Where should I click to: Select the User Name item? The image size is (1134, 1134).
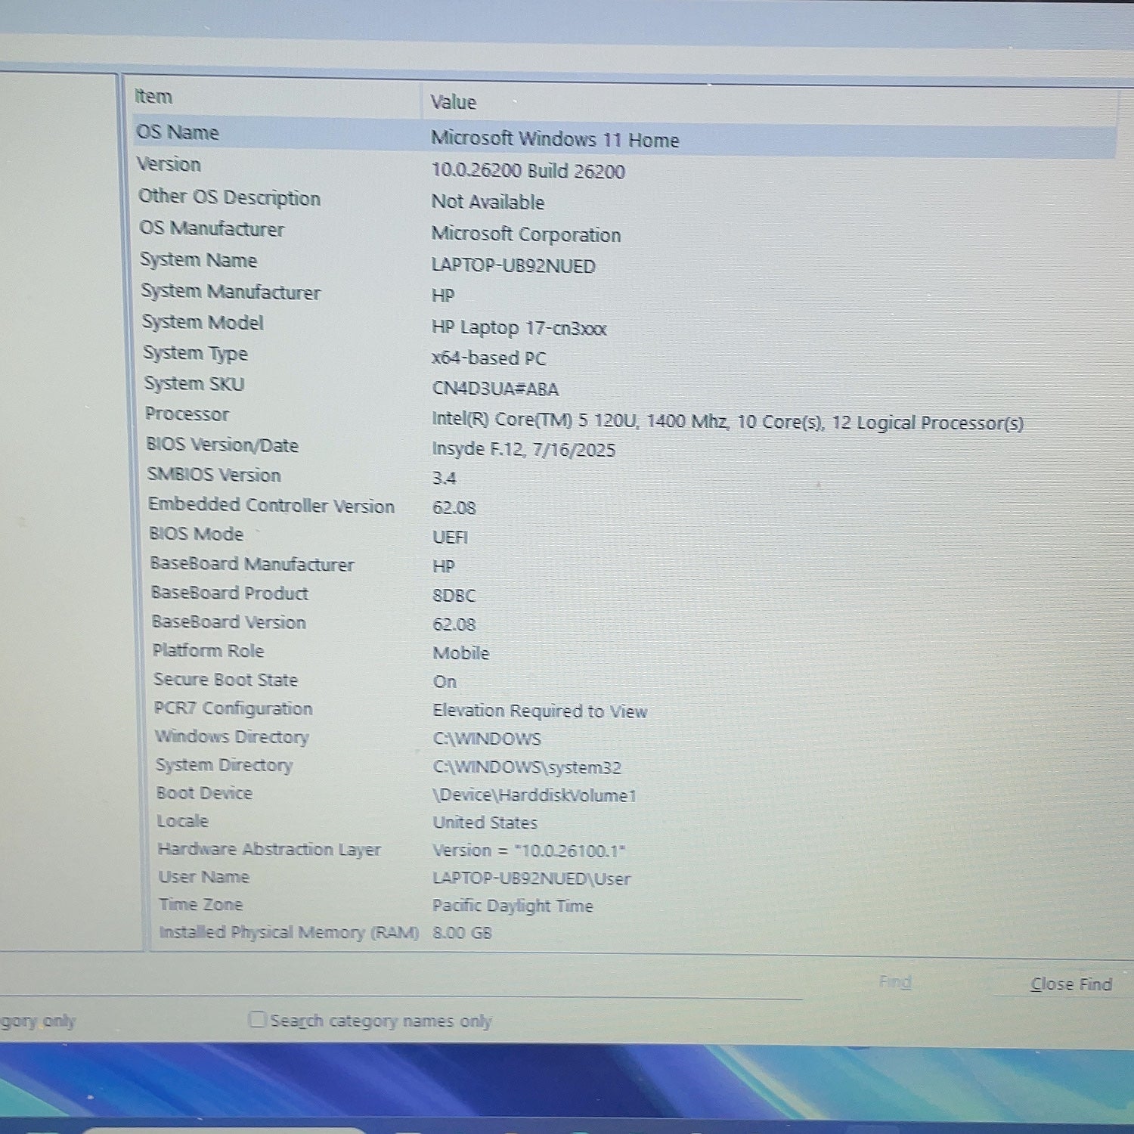pyautogui.click(x=203, y=877)
